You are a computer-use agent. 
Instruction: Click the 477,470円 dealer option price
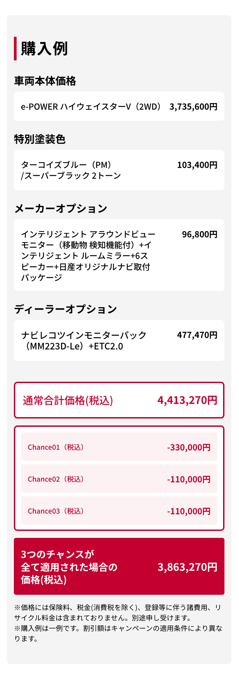197,335
